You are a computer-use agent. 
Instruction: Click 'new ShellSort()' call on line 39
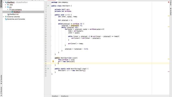[79, 71]
